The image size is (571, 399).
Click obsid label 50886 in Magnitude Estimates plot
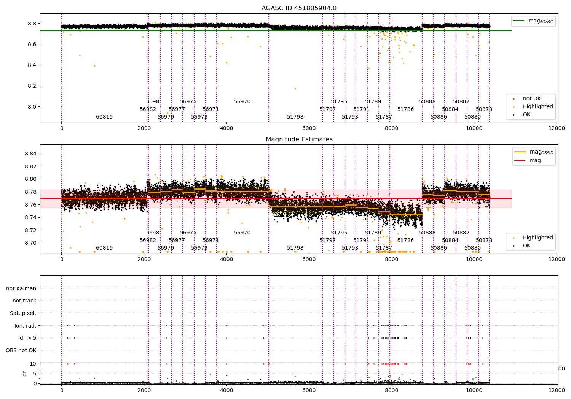(439, 248)
